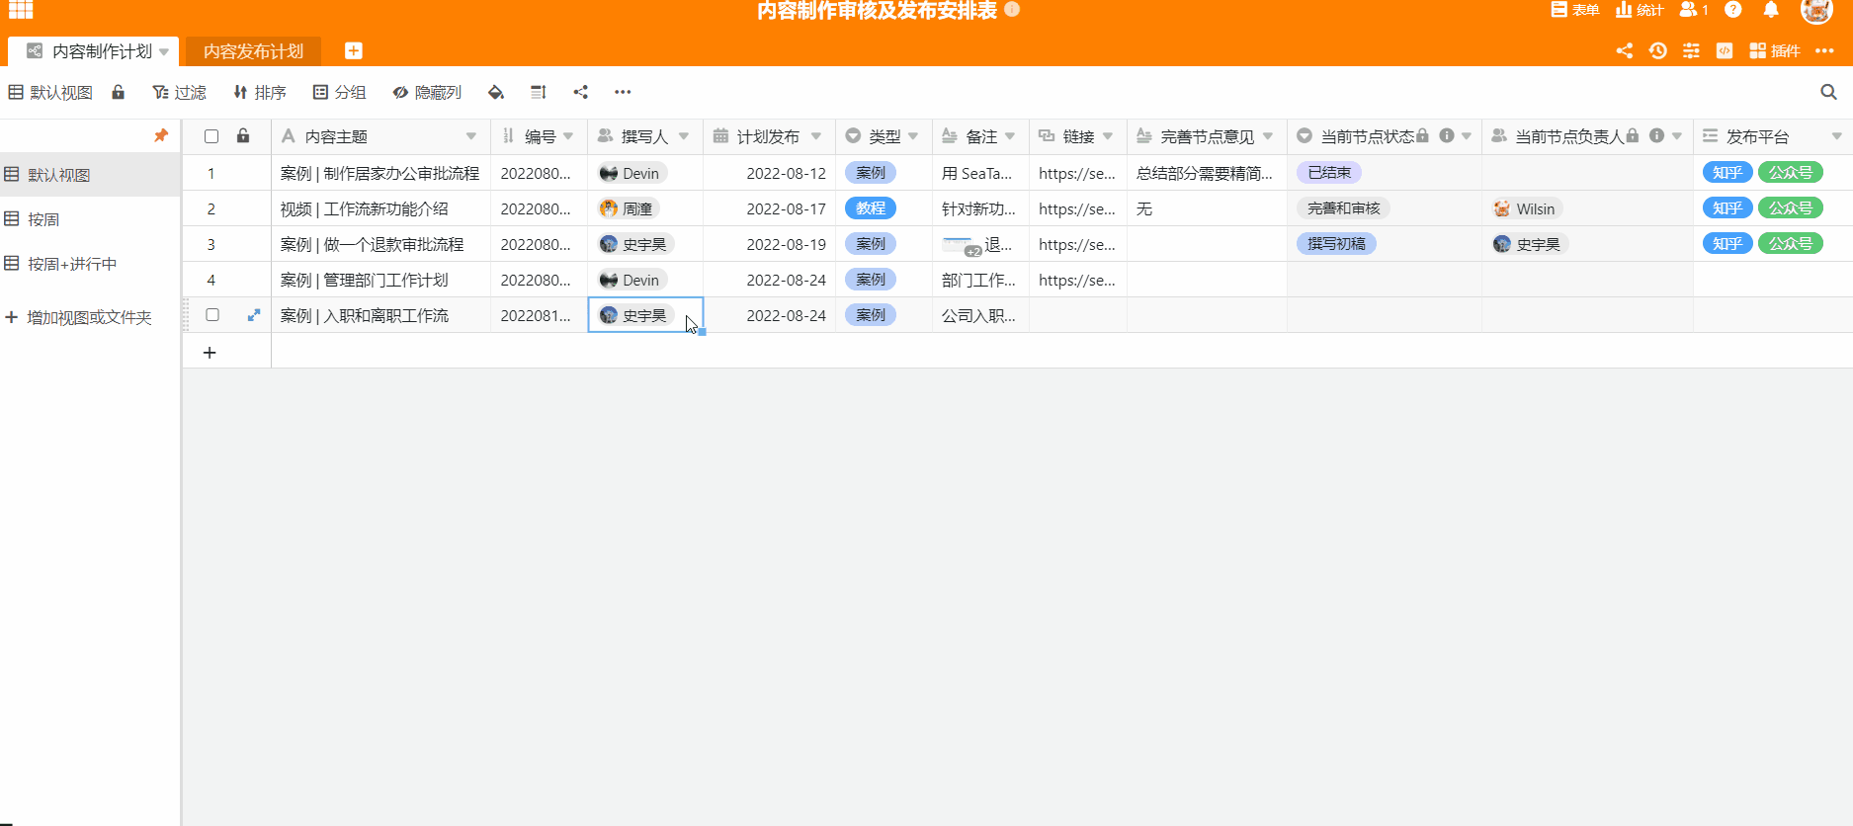Screen dimensions: 1853x826
Task: Open the 类型 column dropdown arrow
Action: (x=913, y=136)
